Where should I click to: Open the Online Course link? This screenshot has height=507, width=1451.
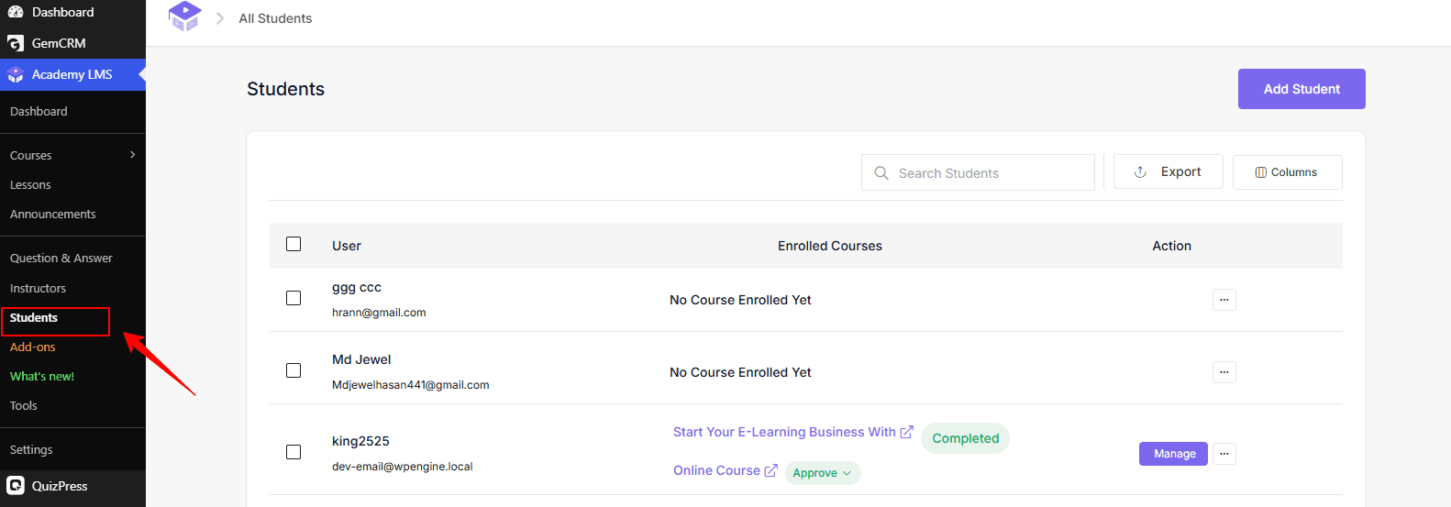[716, 470]
